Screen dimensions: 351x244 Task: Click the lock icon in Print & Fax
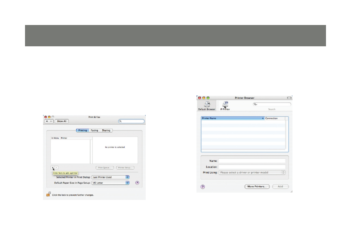(48, 194)
